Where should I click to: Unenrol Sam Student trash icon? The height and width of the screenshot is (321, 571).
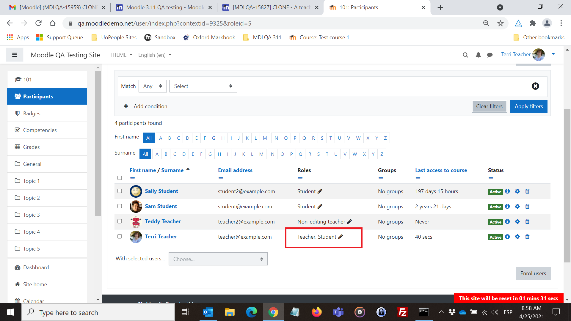pos(527,207)
